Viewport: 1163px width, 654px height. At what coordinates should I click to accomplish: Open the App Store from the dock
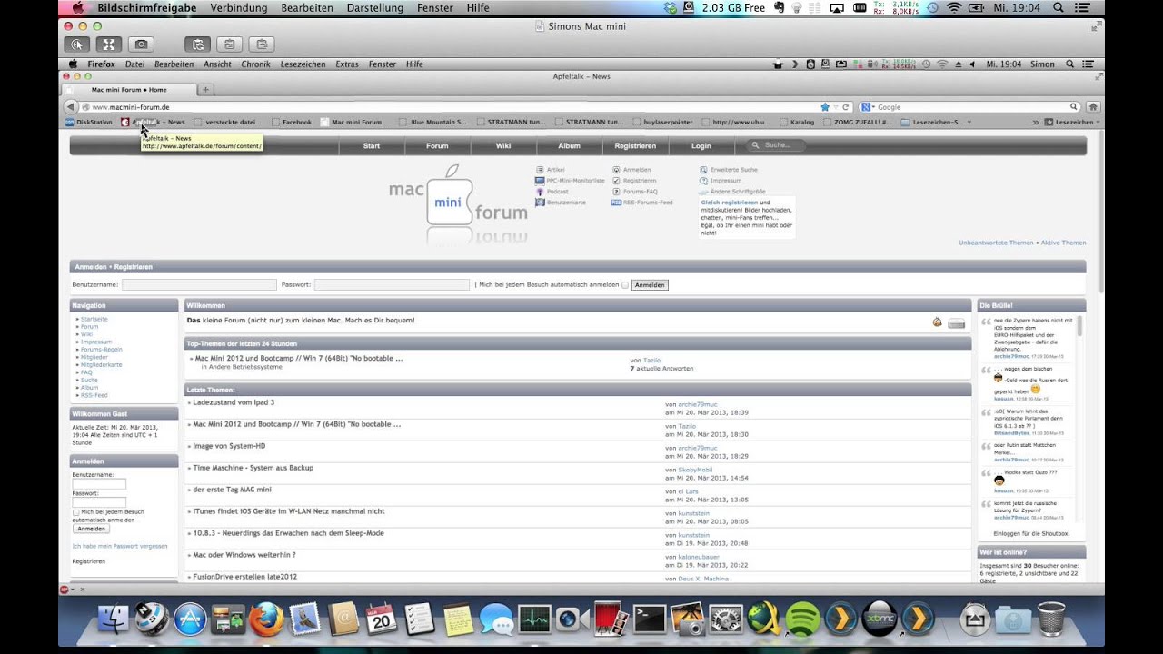(191, 619)
